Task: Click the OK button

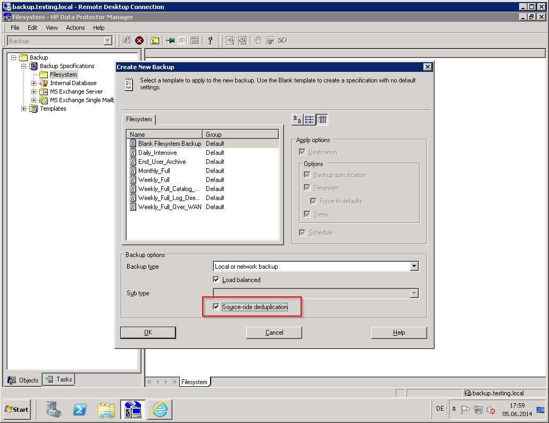Action: pyautogui.click(x=148, y=333)
